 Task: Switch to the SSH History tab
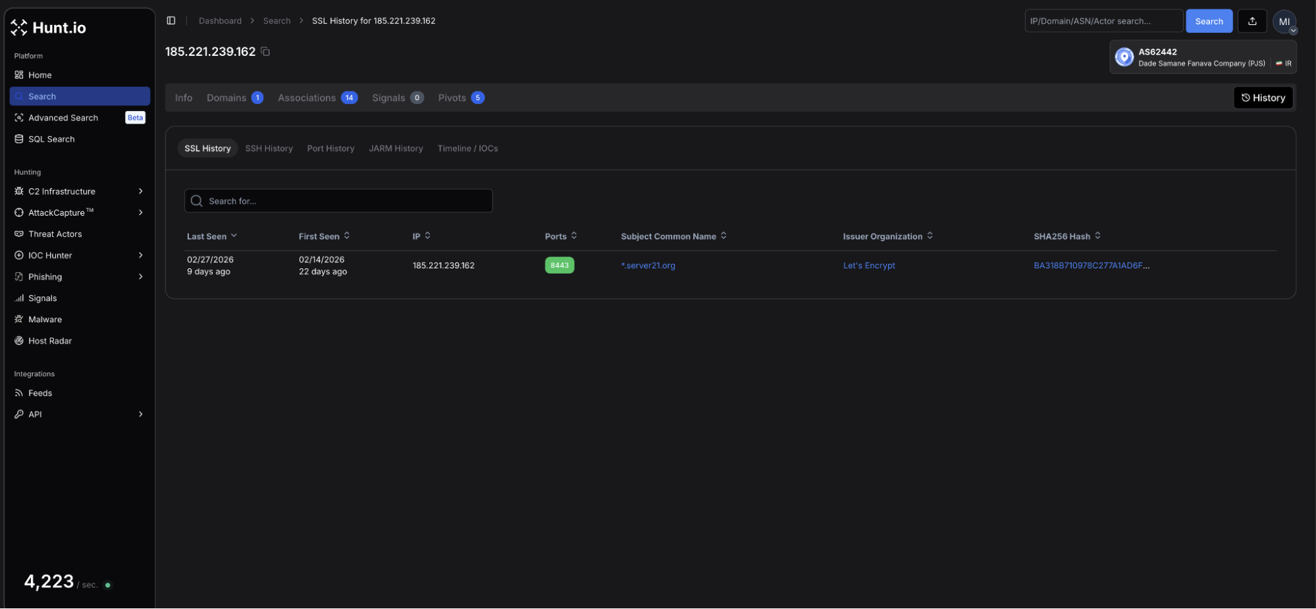pos(269,148)
